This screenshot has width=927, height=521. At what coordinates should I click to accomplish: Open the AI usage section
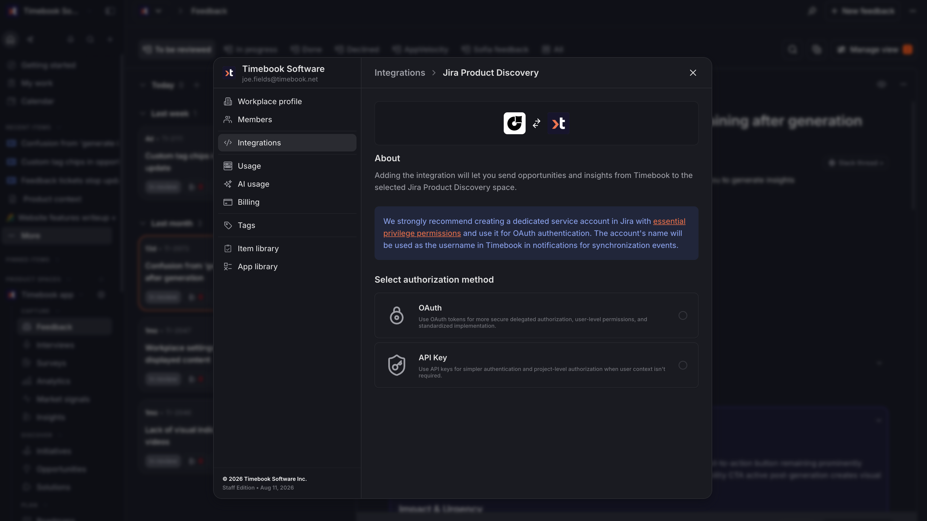tap(287, 184)
